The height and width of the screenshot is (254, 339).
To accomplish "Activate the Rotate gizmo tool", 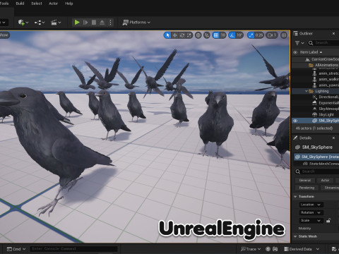I will 182,35.
